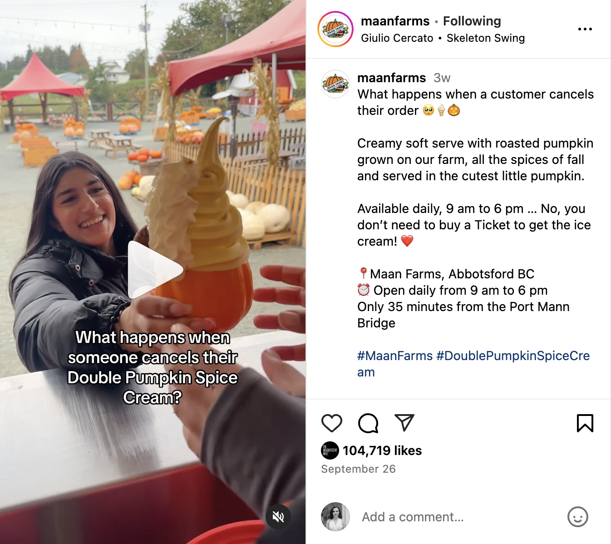611x544 pixels.
Task: Open maanfarms story ring avatar
Action: [x=335, y=30]
